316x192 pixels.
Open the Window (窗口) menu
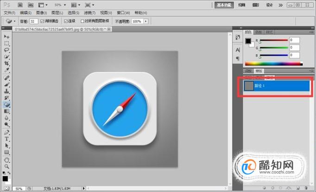point(123,13)
